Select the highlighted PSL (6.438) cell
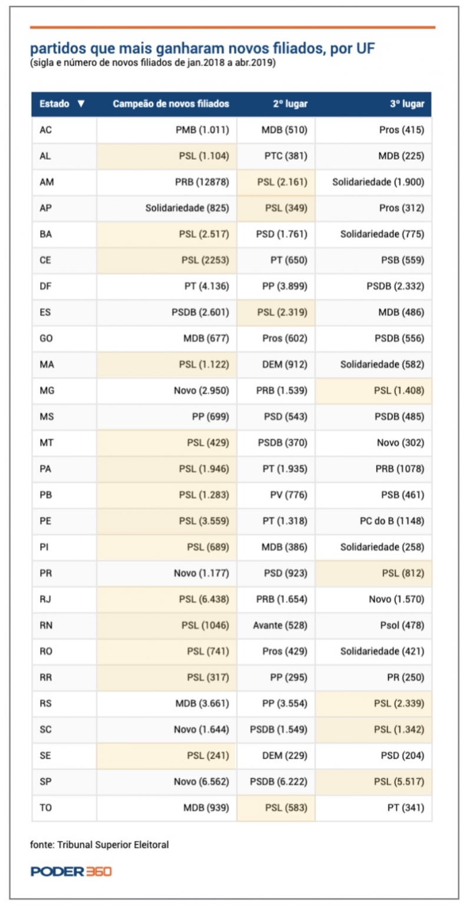Viewport: 471px width, 913px height. 204,599
